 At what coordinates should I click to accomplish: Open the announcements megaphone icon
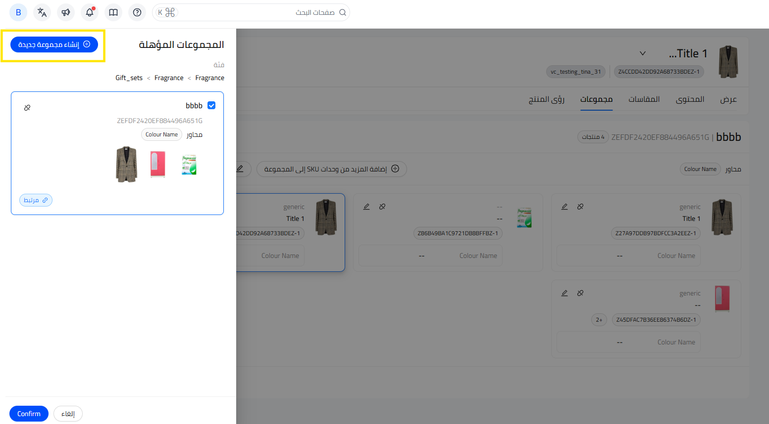point(66,12)
